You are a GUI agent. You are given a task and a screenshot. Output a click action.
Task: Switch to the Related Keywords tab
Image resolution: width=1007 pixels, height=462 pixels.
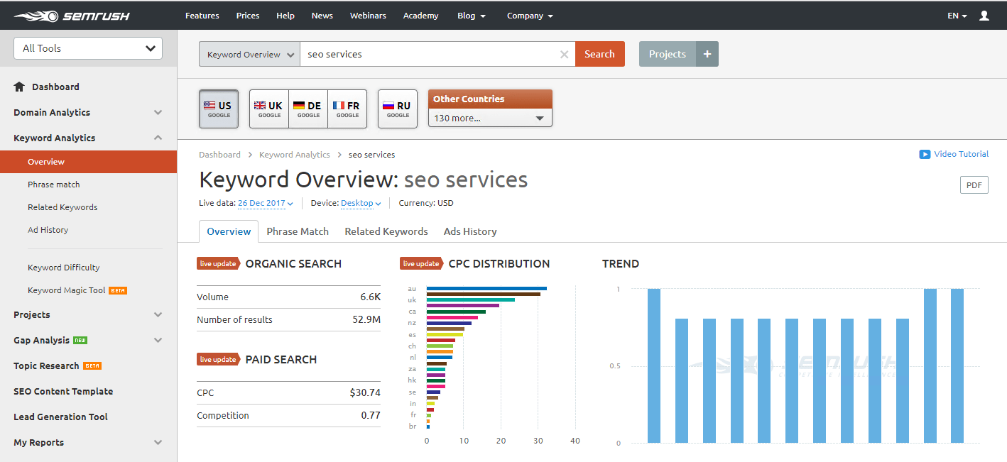click(x=386, y=231)
